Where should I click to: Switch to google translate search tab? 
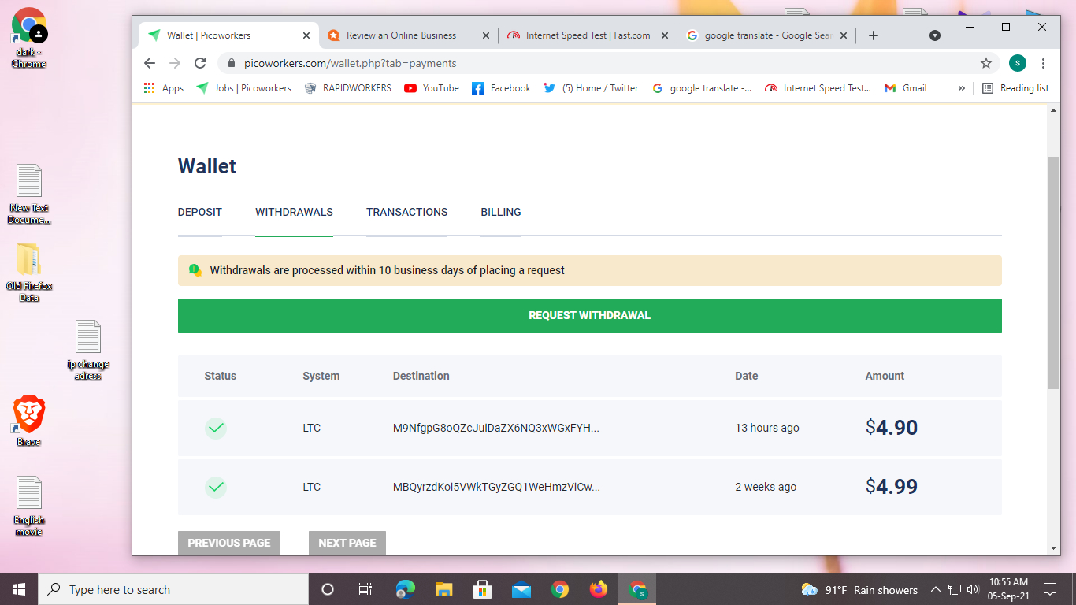coord(767,35)
